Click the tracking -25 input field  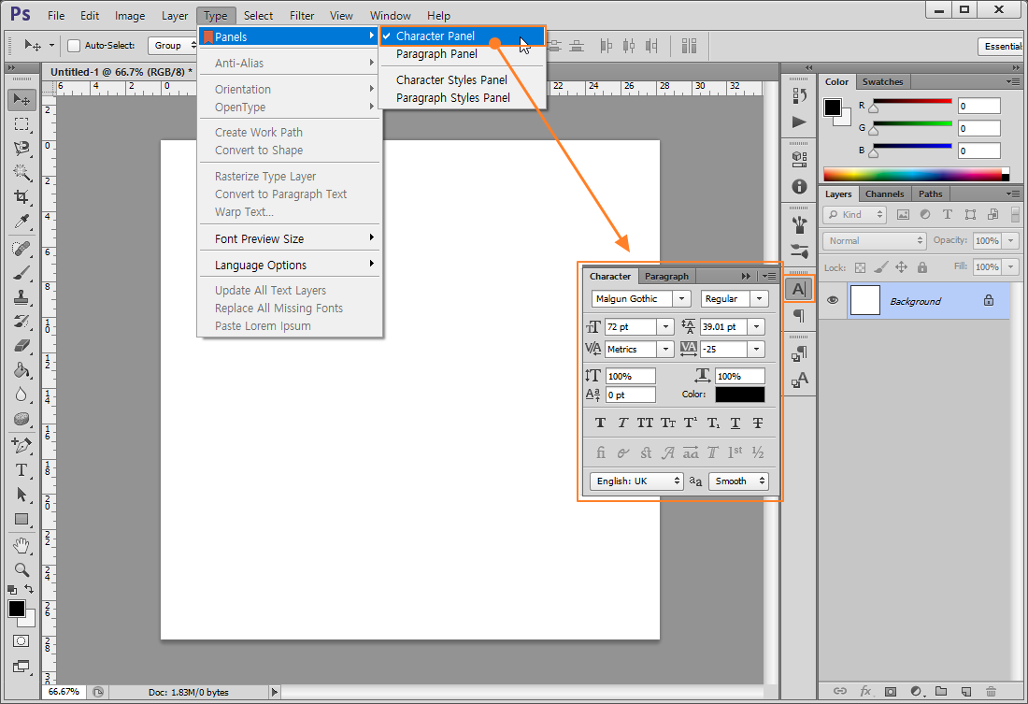click(723, 349)
